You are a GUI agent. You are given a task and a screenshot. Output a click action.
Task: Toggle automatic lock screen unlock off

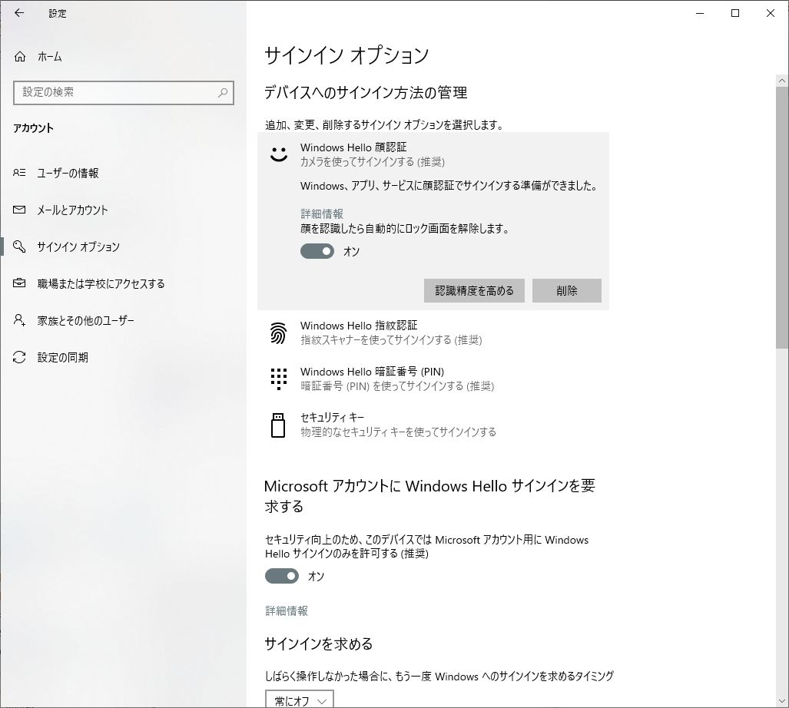pyautogui.click(x=317, y=251)
